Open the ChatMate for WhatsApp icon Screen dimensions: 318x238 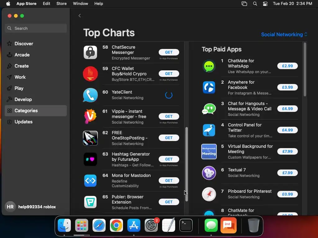(209, 66)
